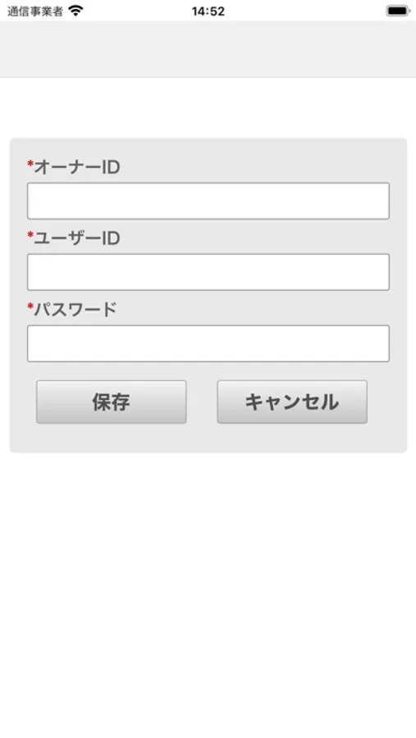
Task: Tap the white strip above the form panel
Action: [x=208, y=107]
